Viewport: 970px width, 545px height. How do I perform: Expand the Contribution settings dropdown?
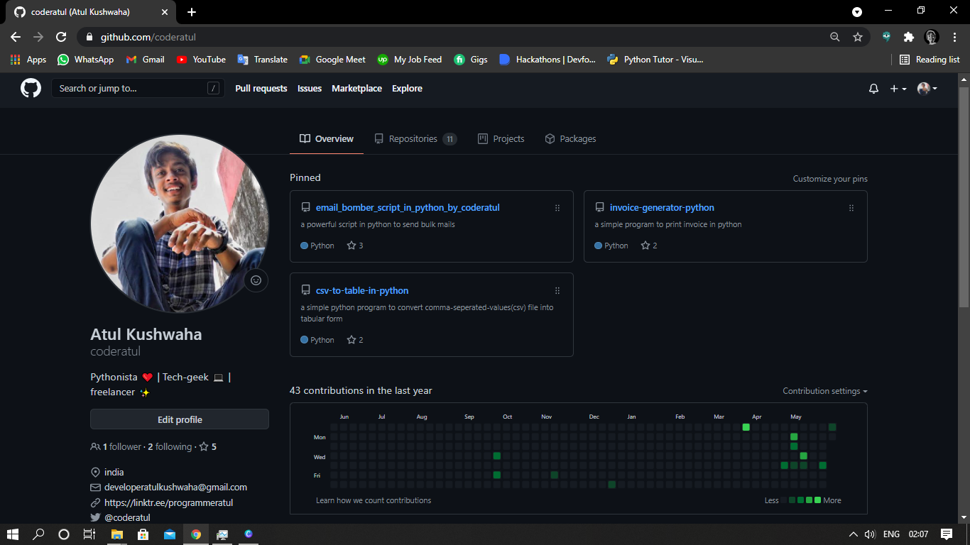[824, 391]
